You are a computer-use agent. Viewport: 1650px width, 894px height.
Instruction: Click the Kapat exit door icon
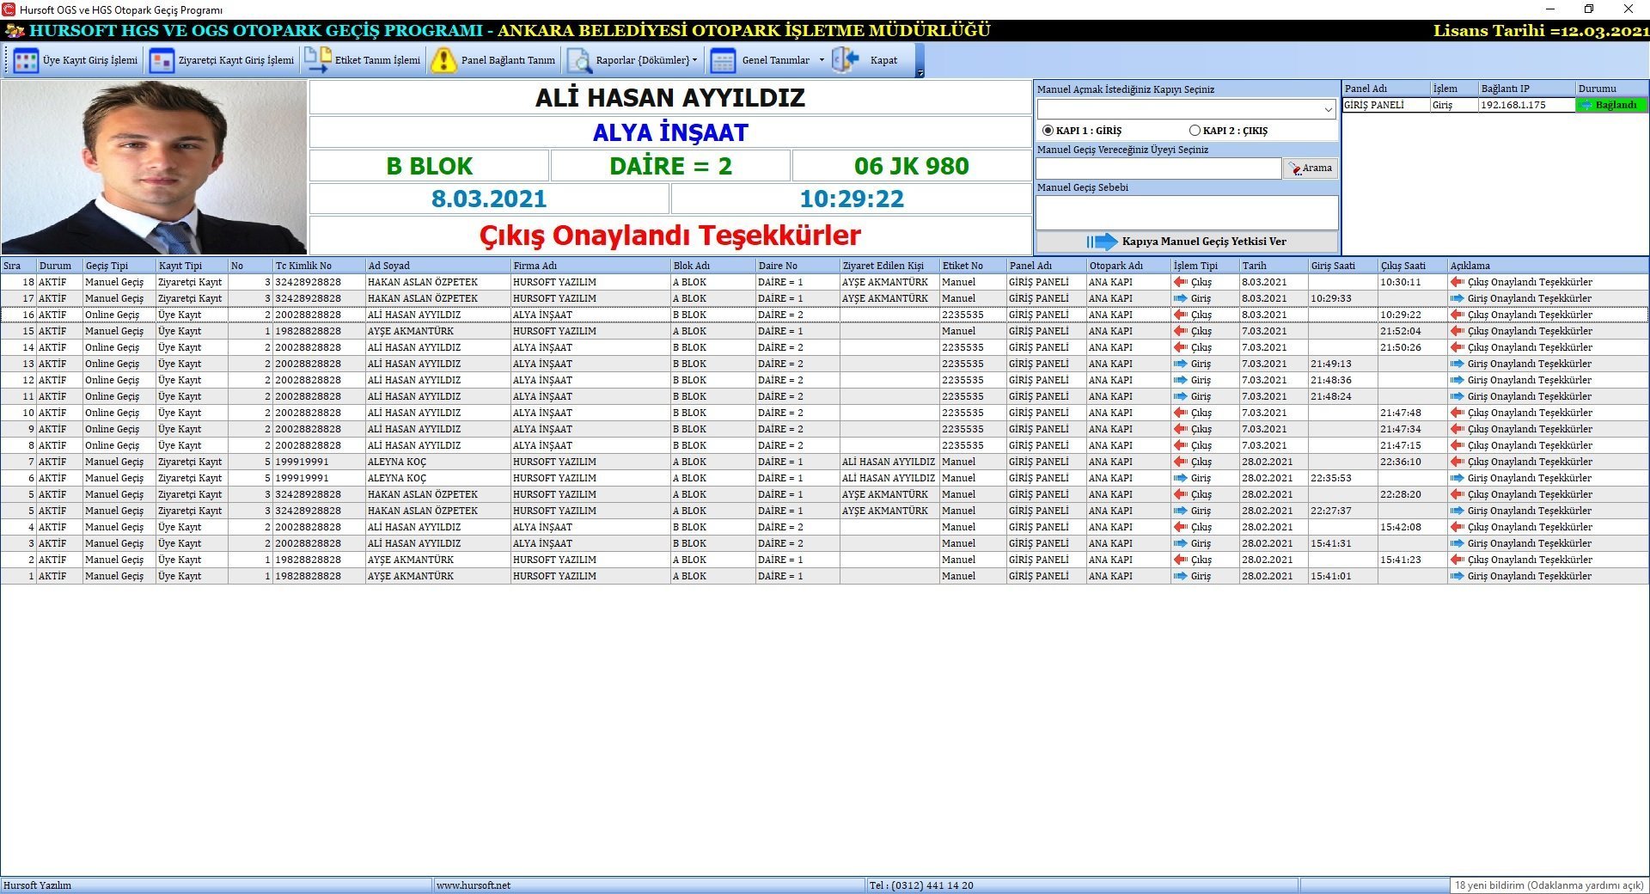tap(846, 60)
